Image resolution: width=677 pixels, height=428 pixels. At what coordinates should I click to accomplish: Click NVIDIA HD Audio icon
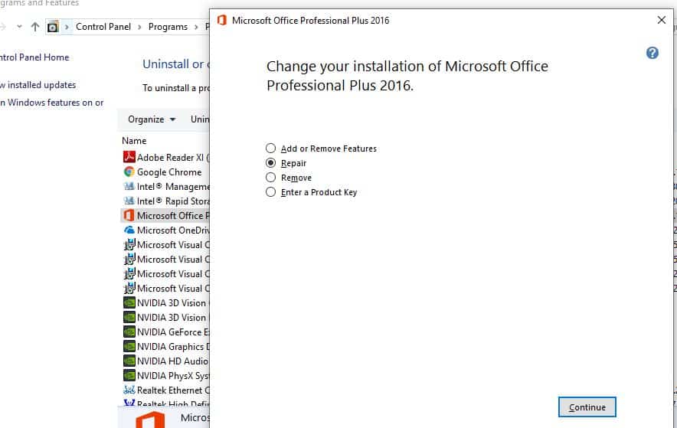(x=129, y=361)
